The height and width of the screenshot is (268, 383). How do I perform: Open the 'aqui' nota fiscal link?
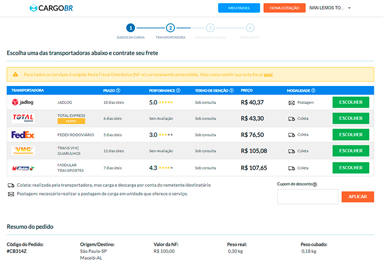(x=268, y=74)
